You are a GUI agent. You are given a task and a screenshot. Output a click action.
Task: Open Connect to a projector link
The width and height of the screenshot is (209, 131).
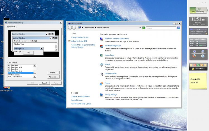(x=83, y=46)
